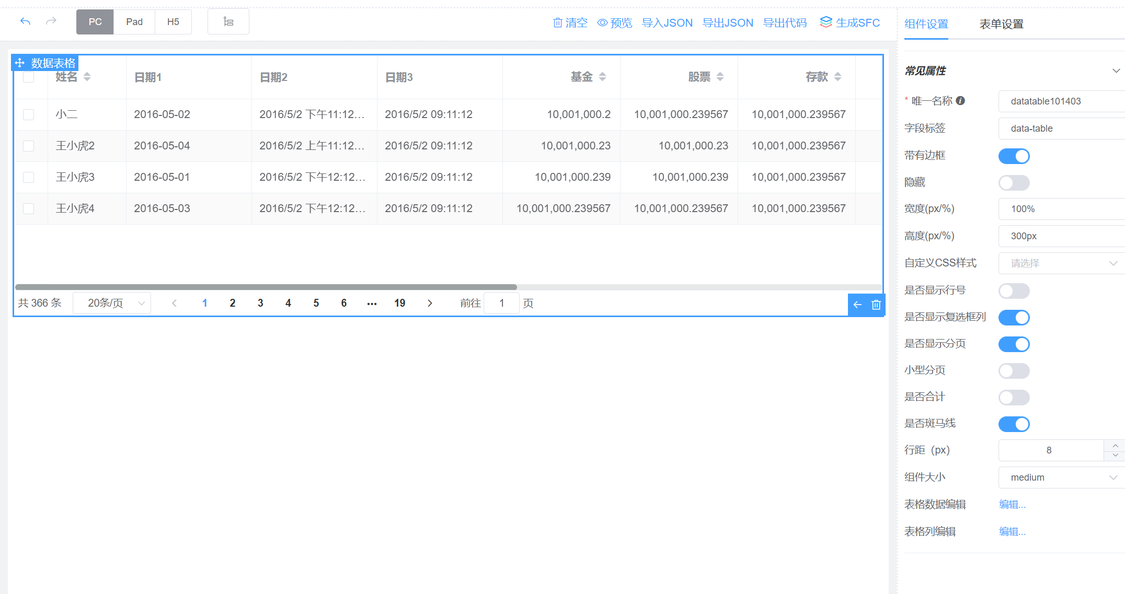This screenshot has height=594, width=1125.
Task: Switch to the 表单设置 tab
Action: click(x=1001, y=24)
